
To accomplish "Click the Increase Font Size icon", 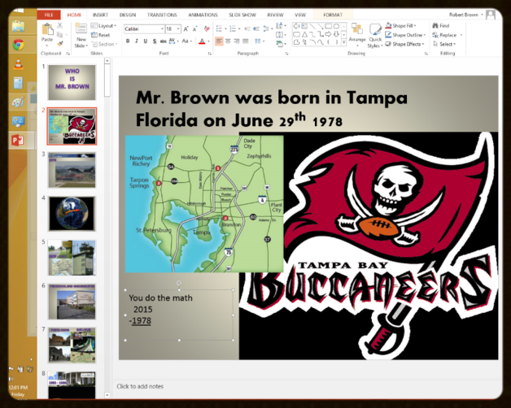I will point(186,29).
